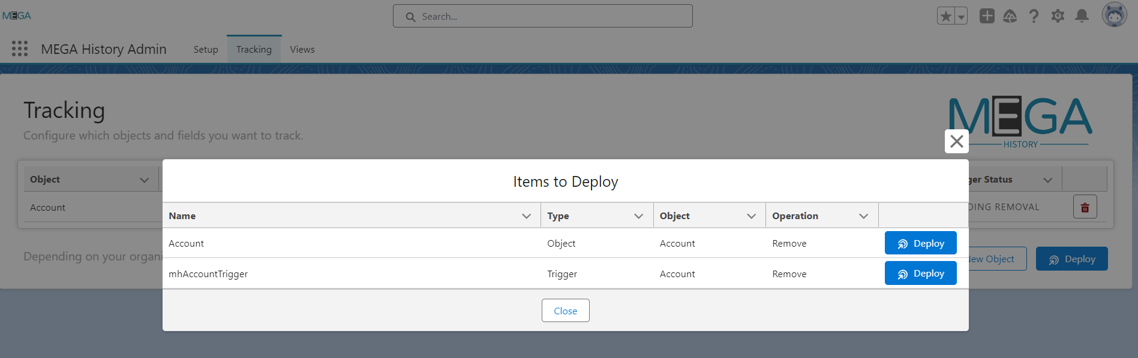
Task: Open the Notifications bell
Action: (1082, 16)
